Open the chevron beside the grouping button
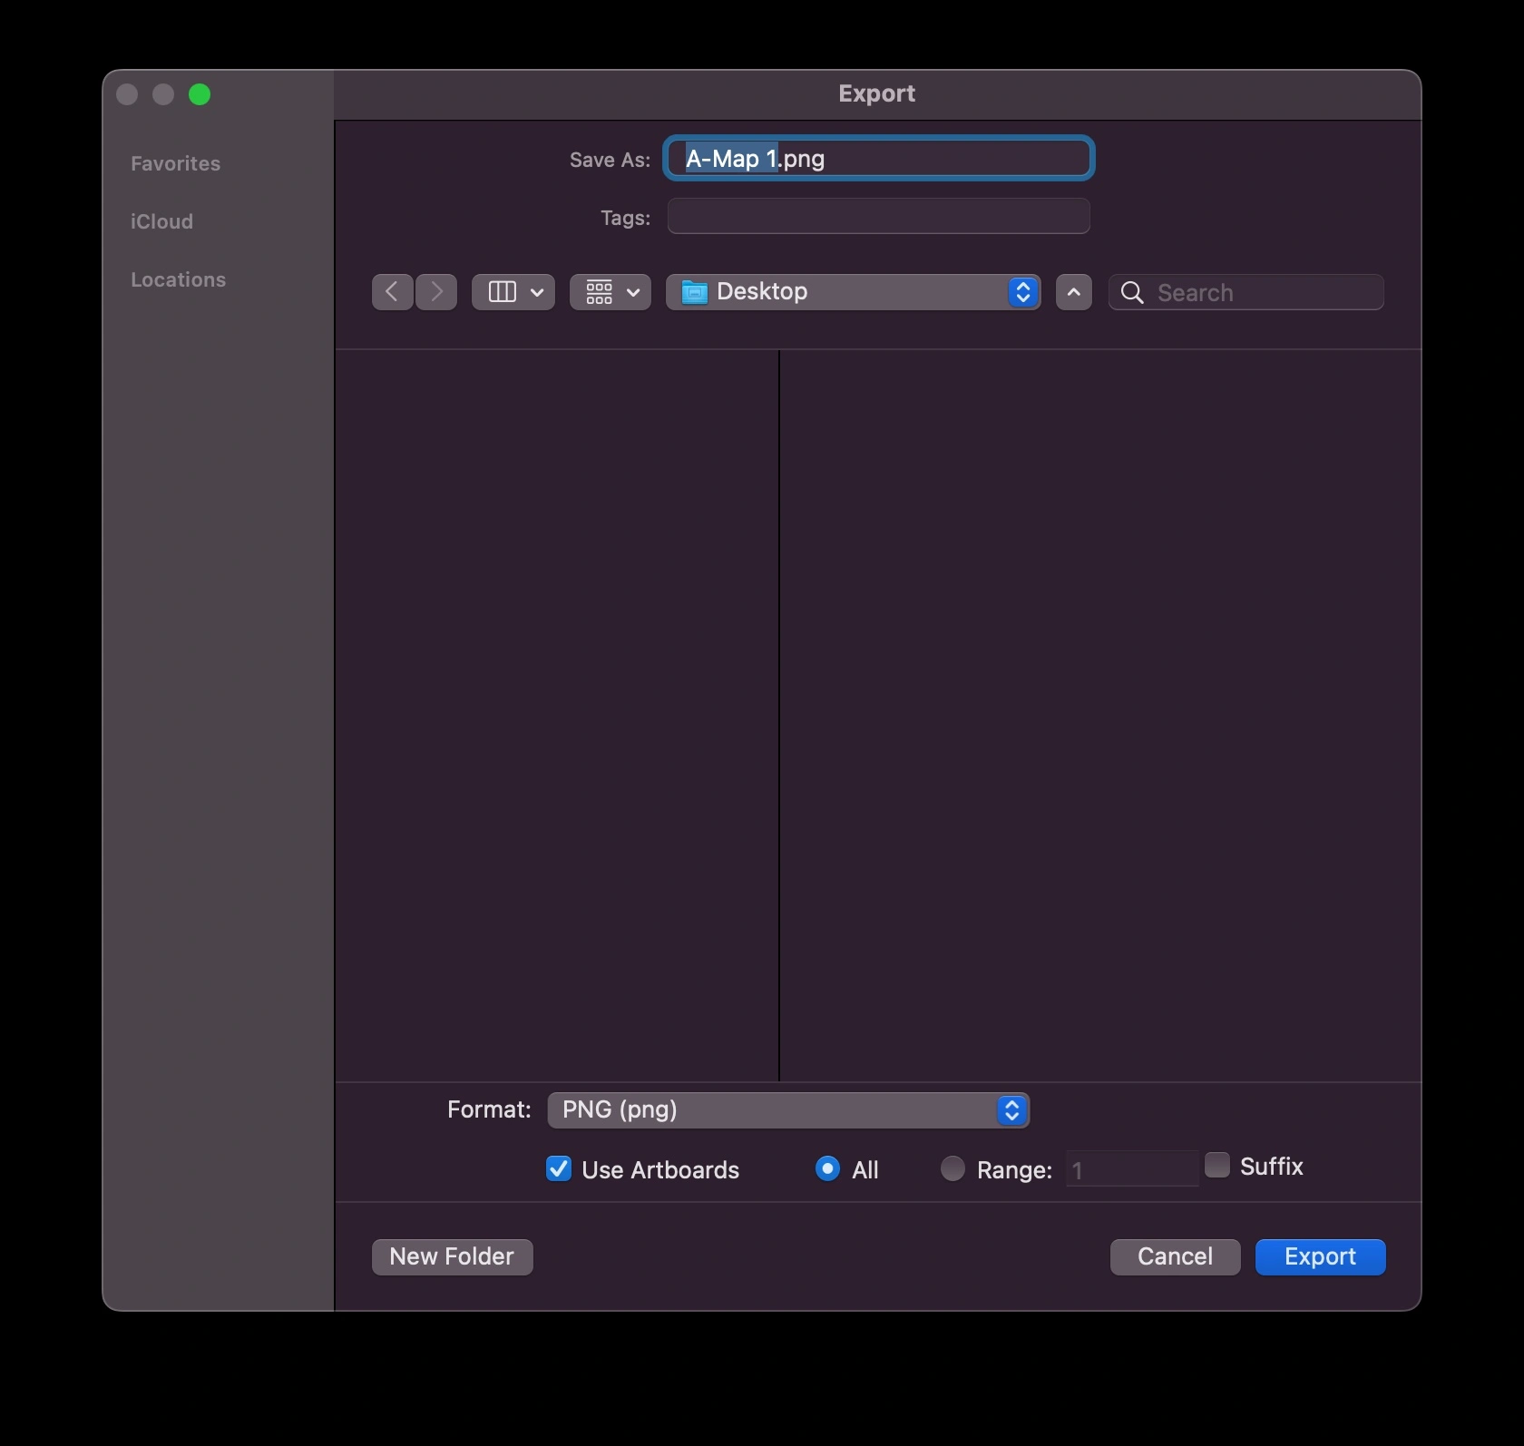This screenshot has width=1524, height=1446. [x=634, y=291]
